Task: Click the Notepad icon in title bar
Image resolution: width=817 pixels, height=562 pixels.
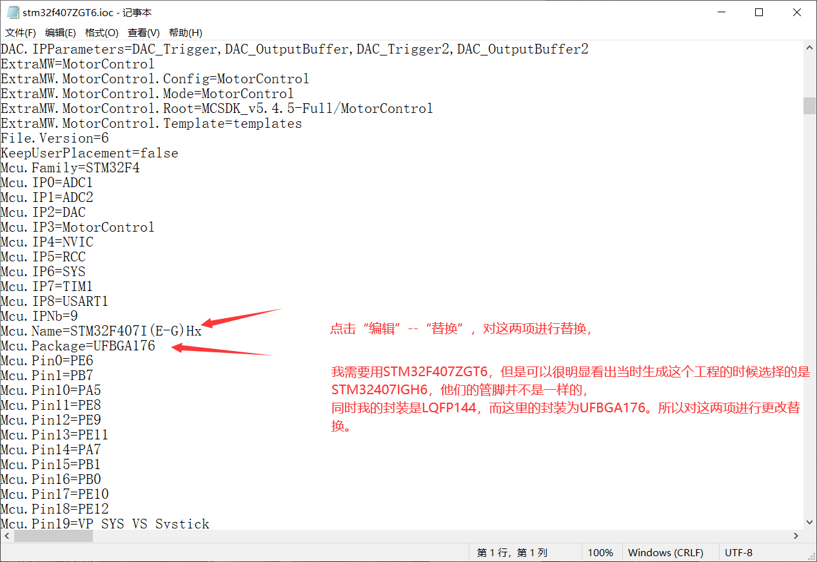Action: pos(12,12)
